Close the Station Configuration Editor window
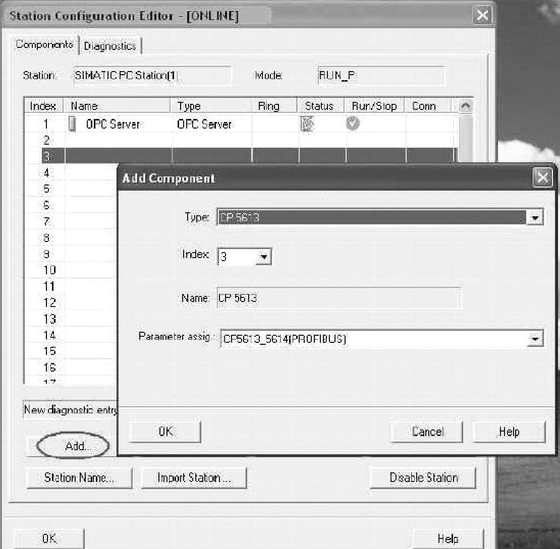Viewport: 560px width, 549px height. click(x=482, y=15)
